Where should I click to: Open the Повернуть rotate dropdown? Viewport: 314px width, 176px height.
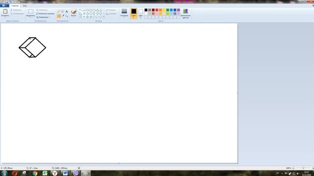pos(43,17)
